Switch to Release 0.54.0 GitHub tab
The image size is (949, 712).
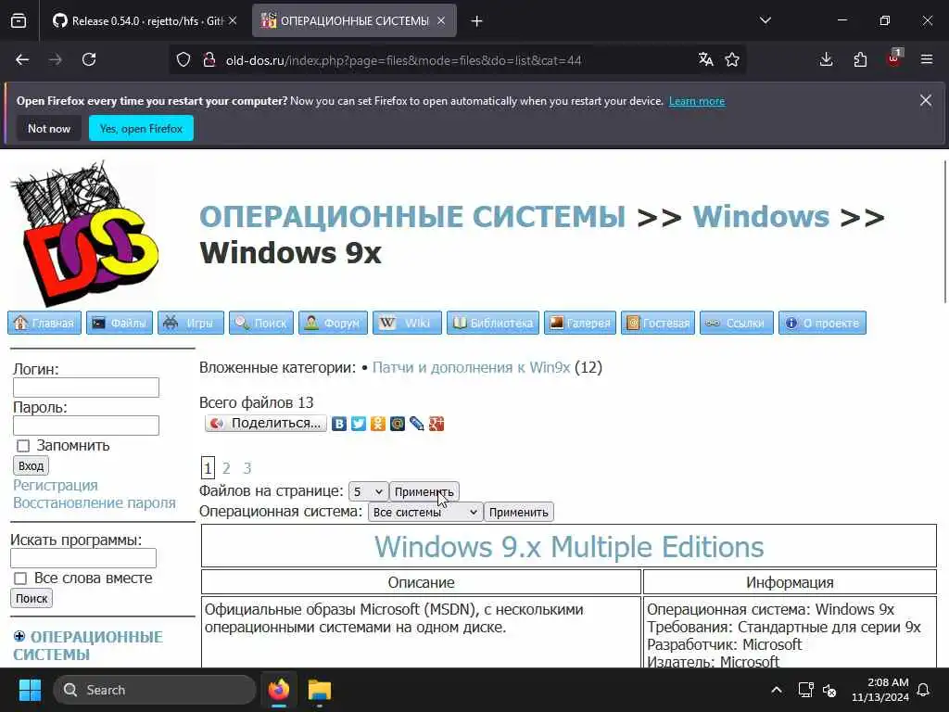click(x=138, y=20)
